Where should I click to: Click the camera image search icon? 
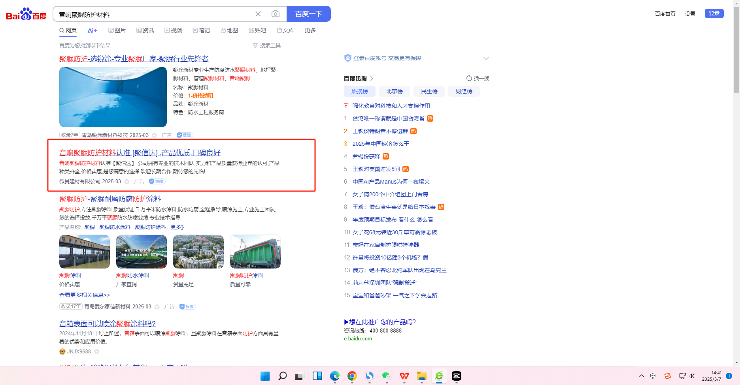coord(276,14)
